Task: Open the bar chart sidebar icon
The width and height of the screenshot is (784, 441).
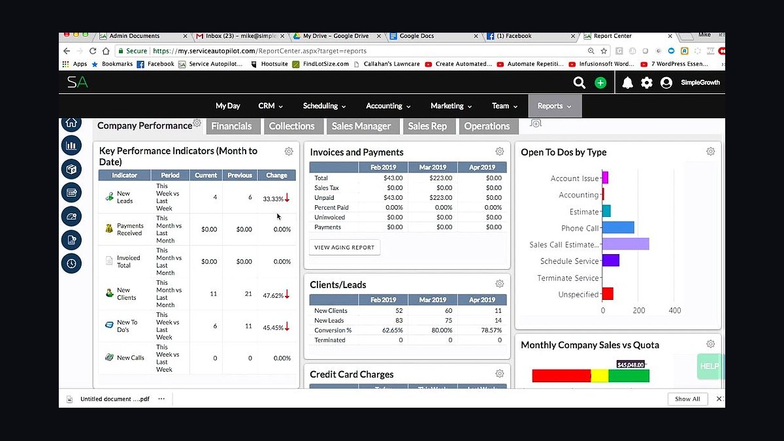Action: 71,145
